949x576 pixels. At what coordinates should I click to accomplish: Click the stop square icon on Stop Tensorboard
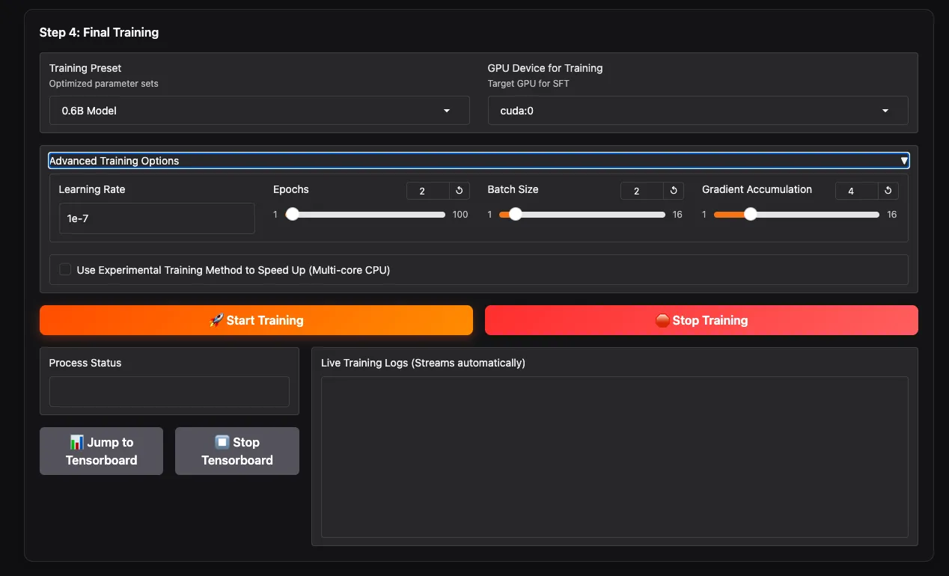tap(222, 442)
